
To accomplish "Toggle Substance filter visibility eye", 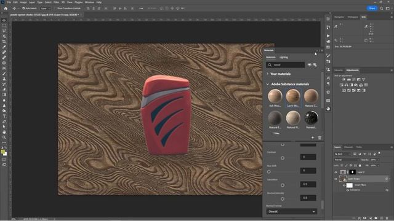I will 347,190.
